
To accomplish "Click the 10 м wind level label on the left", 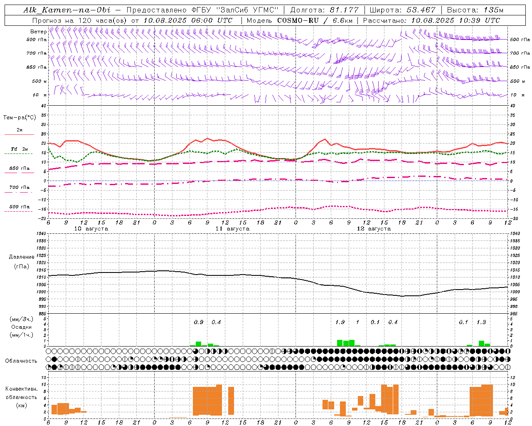I will [39, 95].
